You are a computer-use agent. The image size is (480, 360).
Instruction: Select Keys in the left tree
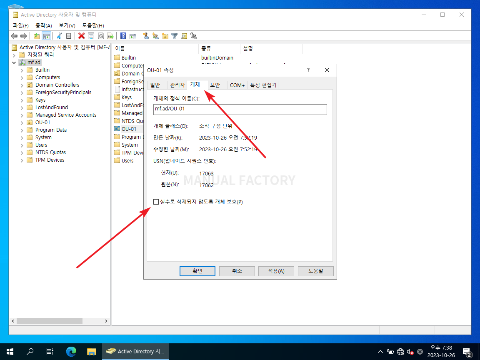[x=40, y=100]
